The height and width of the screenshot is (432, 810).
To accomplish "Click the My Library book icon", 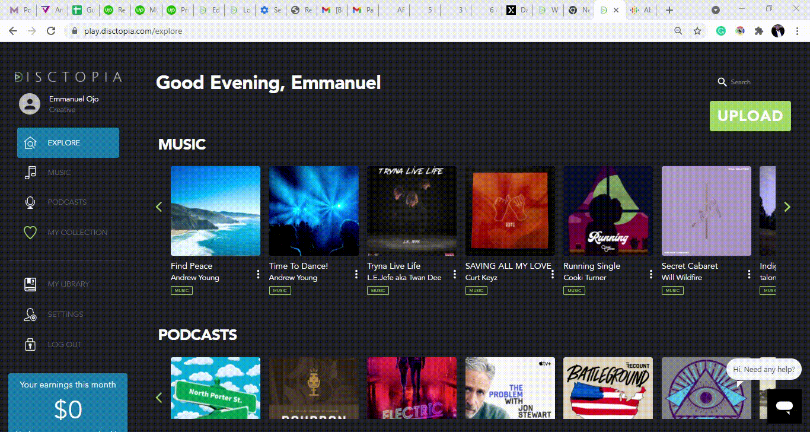I will (30, 284).
